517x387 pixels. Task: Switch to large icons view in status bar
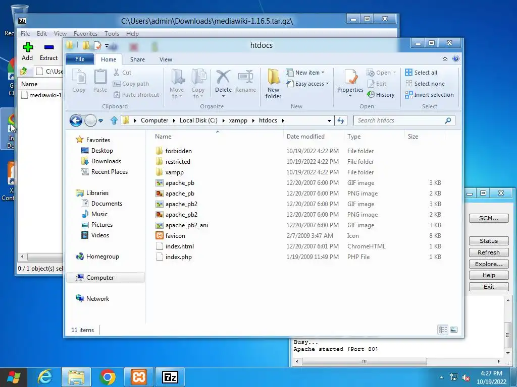click(454, 330)
